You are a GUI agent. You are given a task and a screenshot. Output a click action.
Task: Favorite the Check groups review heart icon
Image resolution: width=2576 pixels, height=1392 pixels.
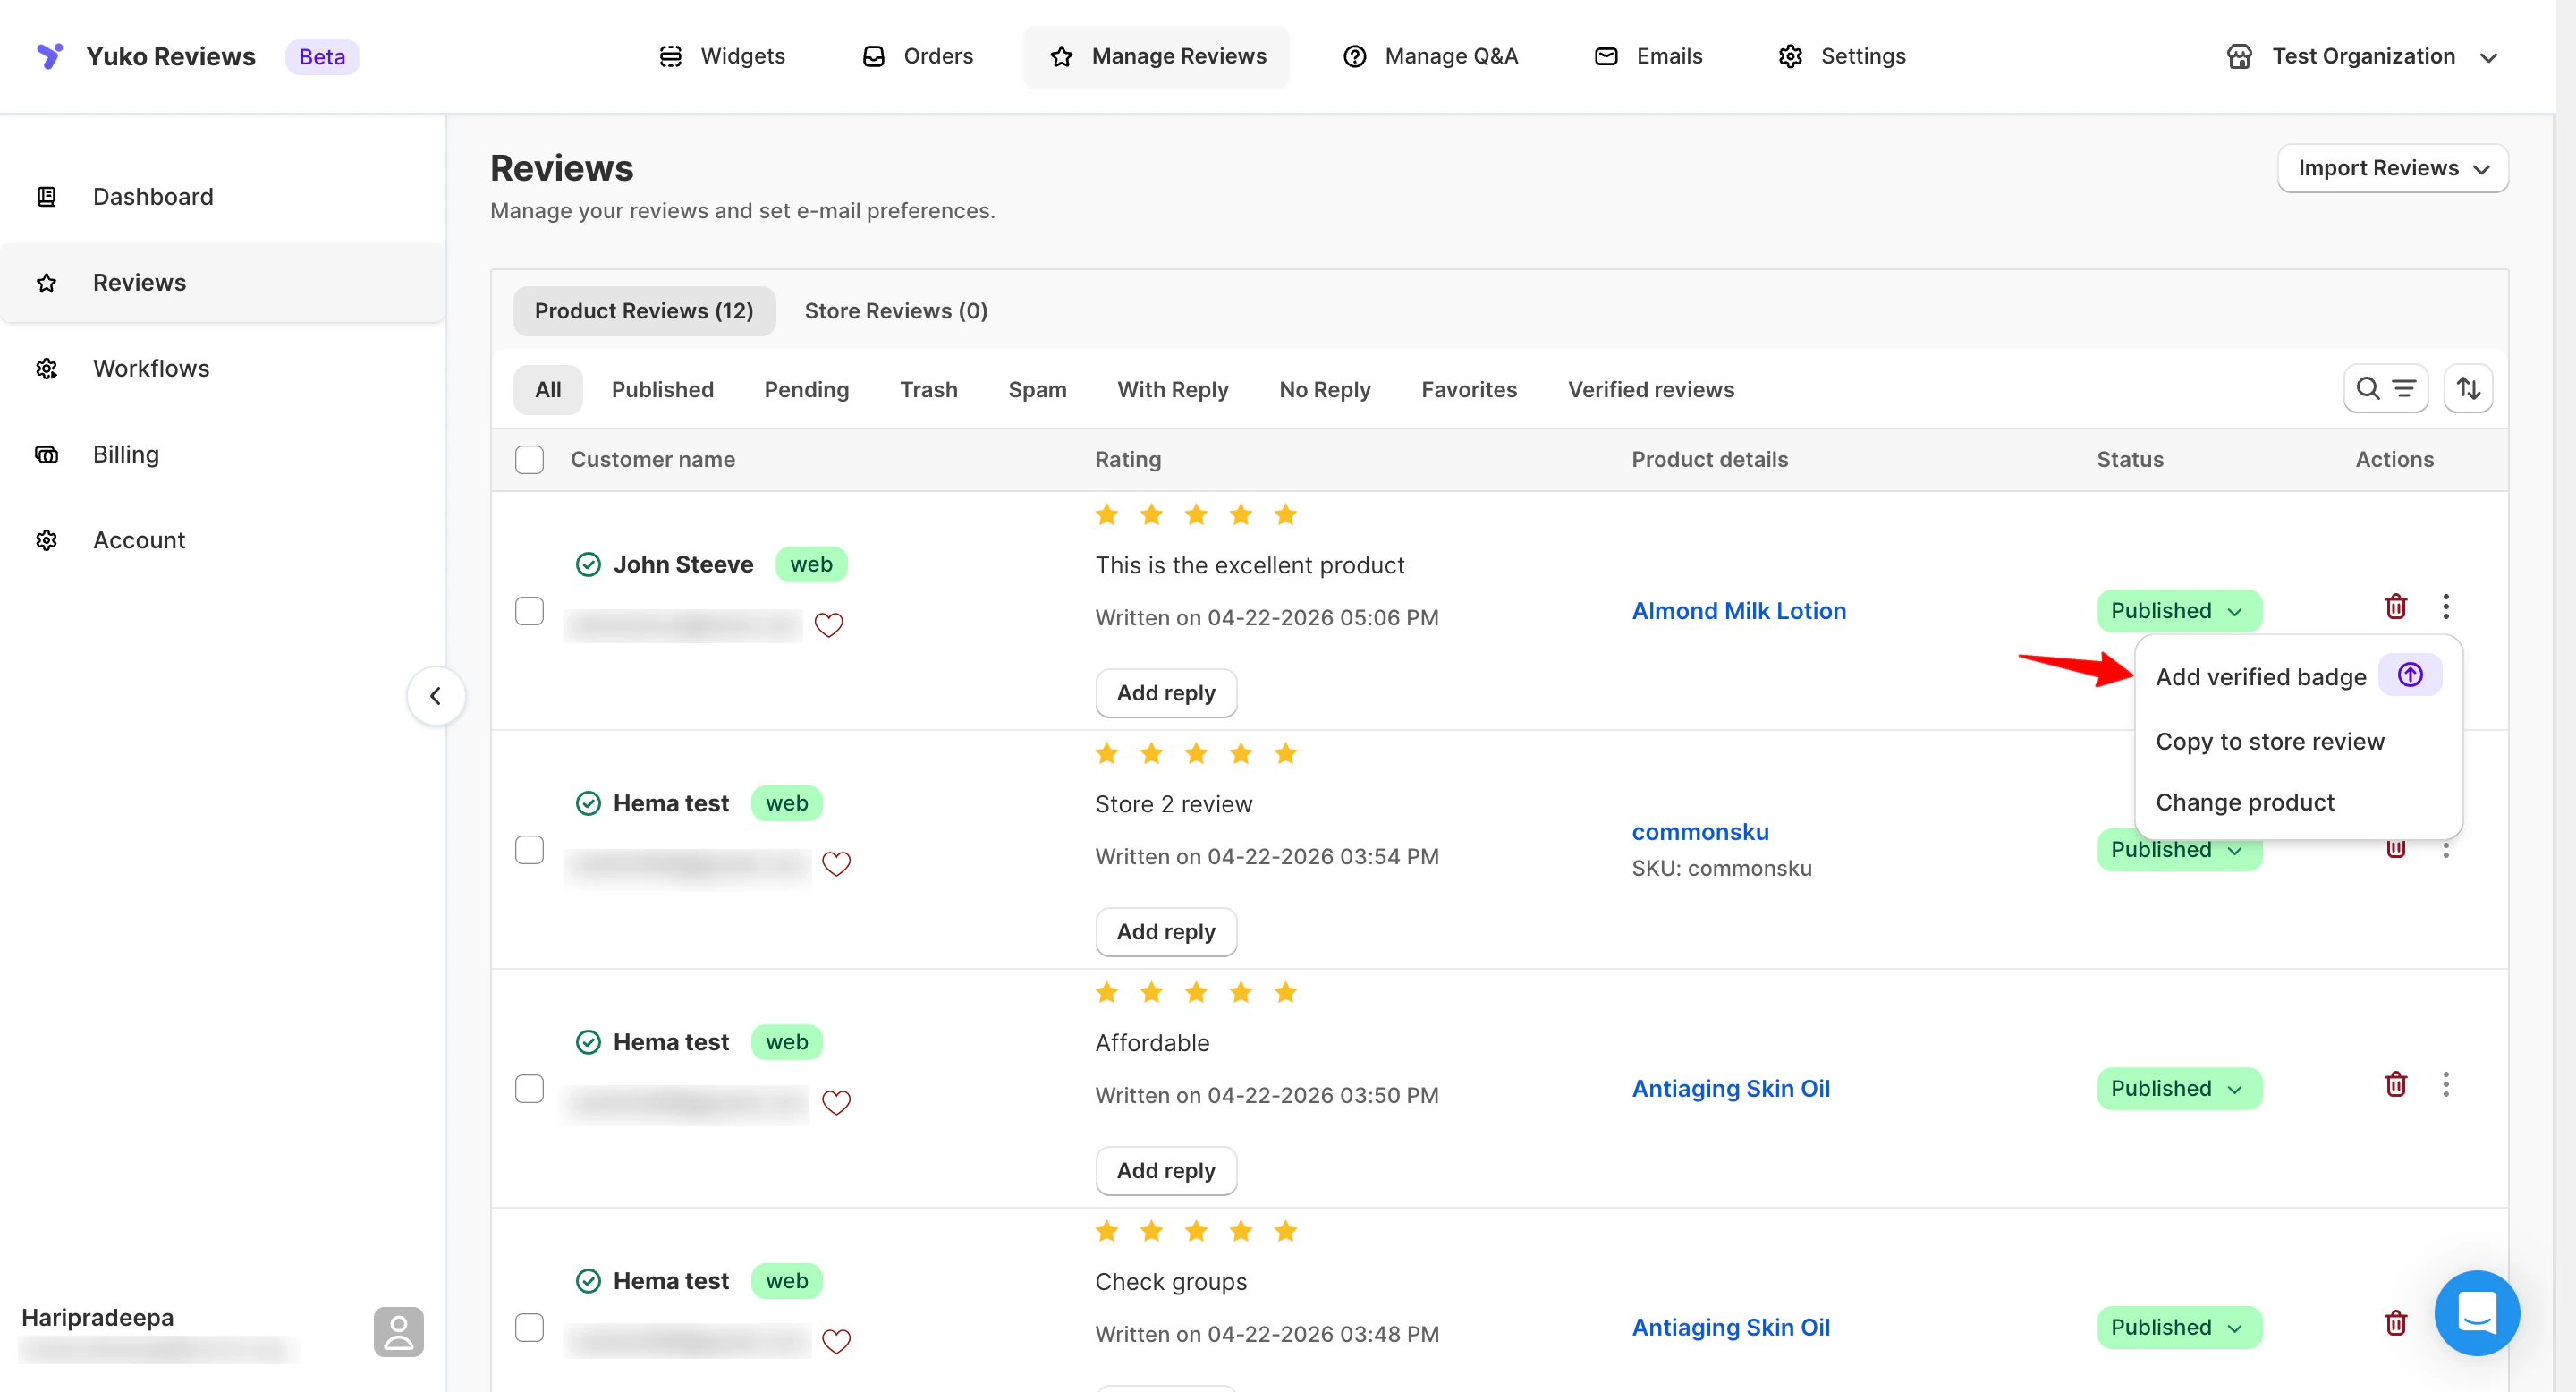tap(836, 1342)
